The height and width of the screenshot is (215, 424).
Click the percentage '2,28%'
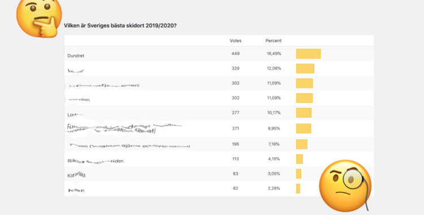click(x=274, y=188)
